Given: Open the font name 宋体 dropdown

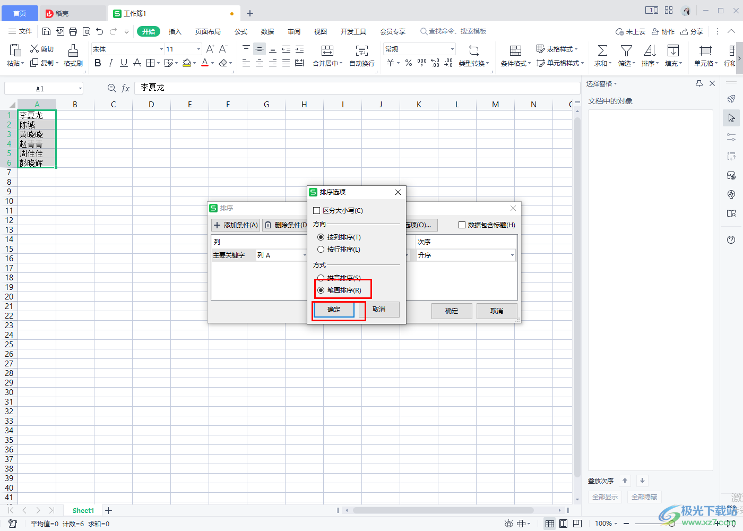Looking at the screenshot, I should (x=161, y=49).
